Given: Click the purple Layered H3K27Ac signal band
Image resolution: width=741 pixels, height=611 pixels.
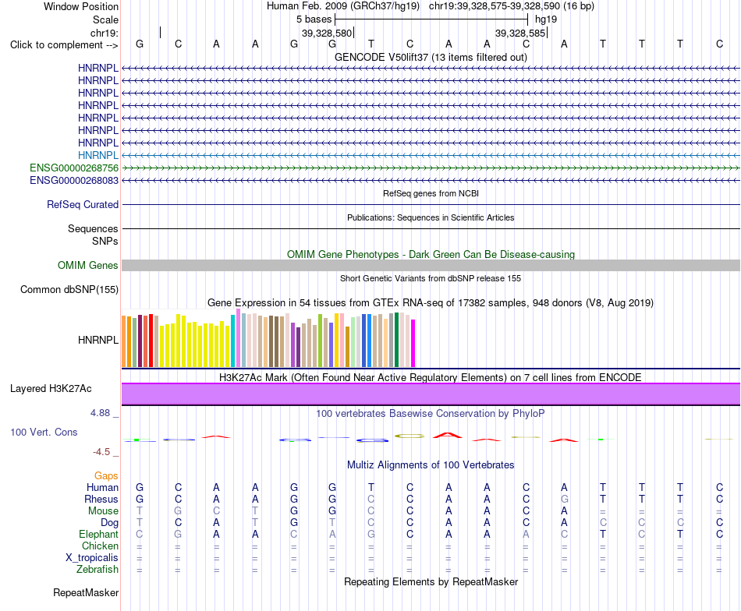Looking at the screenshot, I should point(431,394).
